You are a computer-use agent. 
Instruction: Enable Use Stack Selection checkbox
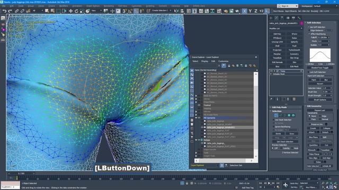[273, 120]
